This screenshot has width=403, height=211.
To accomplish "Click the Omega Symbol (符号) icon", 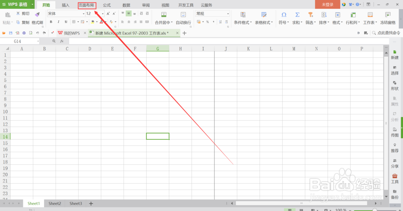I will click(x=284, y=14).
